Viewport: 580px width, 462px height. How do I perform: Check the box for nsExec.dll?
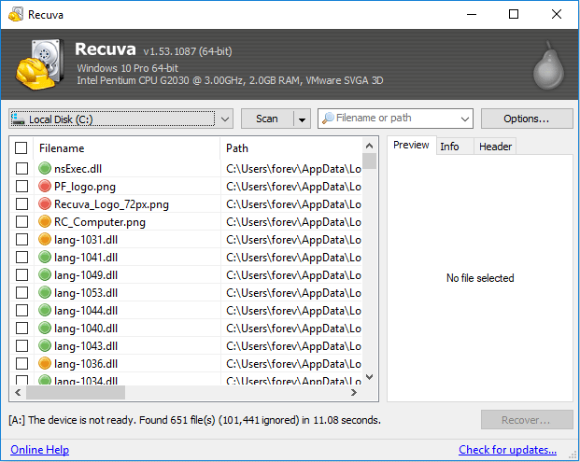point(21,169)
